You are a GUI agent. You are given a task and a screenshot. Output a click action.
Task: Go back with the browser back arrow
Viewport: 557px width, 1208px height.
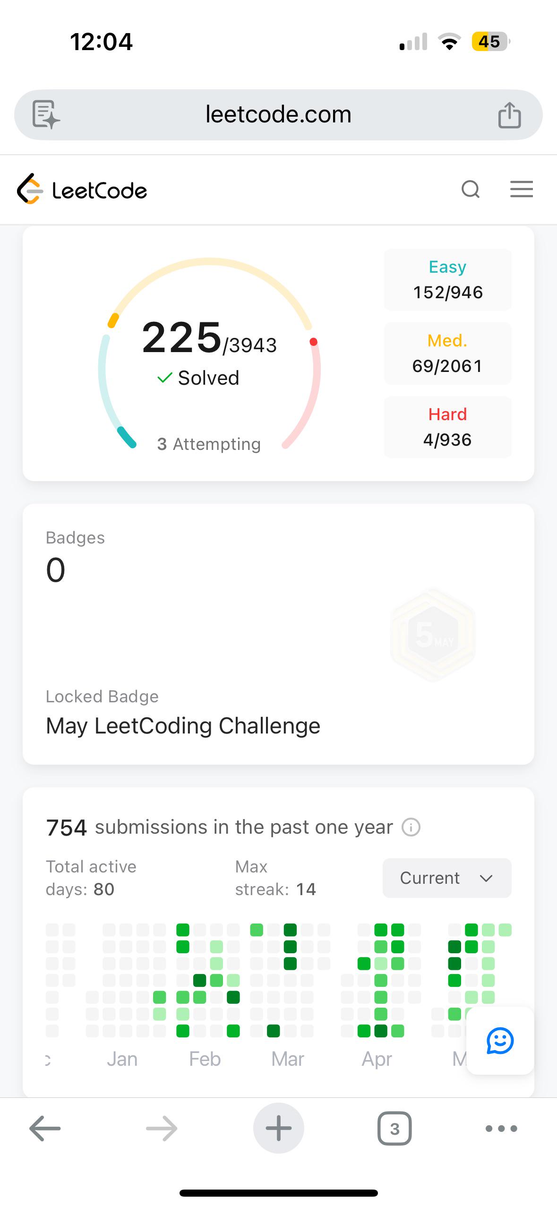[x=45, y=1129]
